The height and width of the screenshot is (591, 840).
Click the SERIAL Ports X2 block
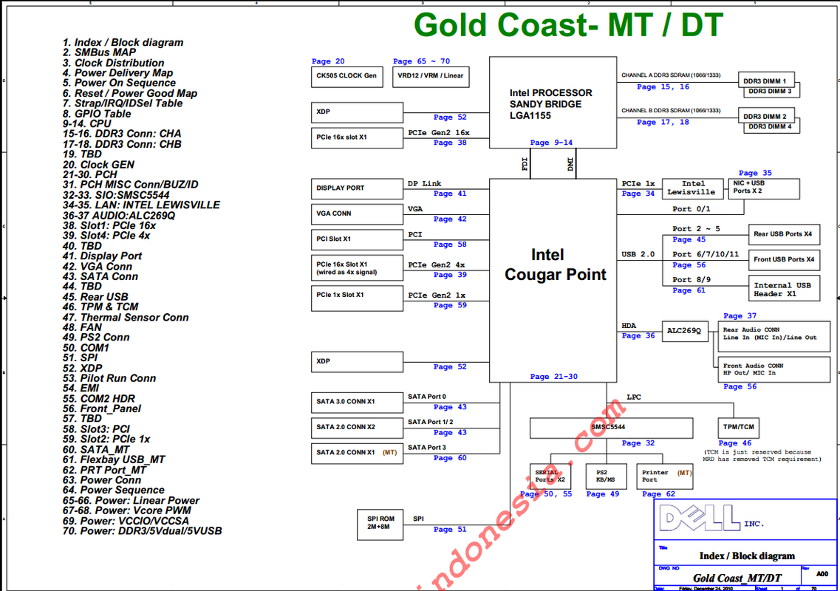550,476
